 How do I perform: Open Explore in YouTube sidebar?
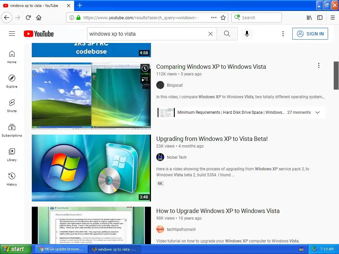[12, 81]
